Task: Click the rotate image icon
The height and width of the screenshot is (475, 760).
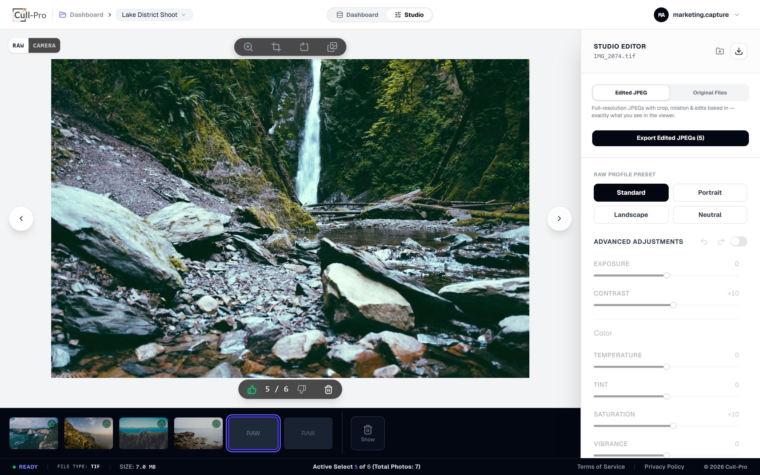Action: click(304, 47)
